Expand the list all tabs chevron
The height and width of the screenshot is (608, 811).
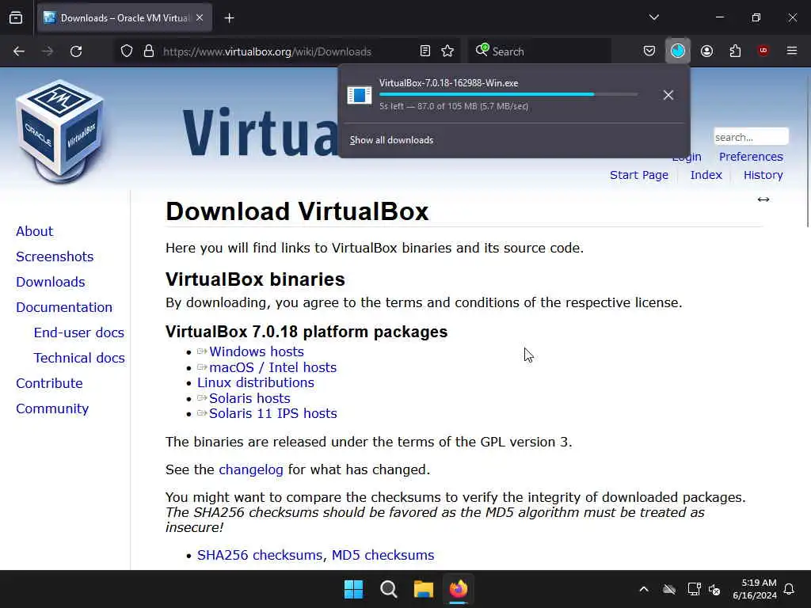(653, 17)
